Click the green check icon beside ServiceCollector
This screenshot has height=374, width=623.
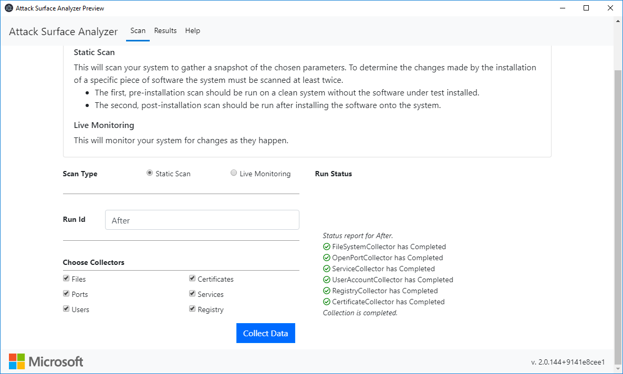(327, 269)
